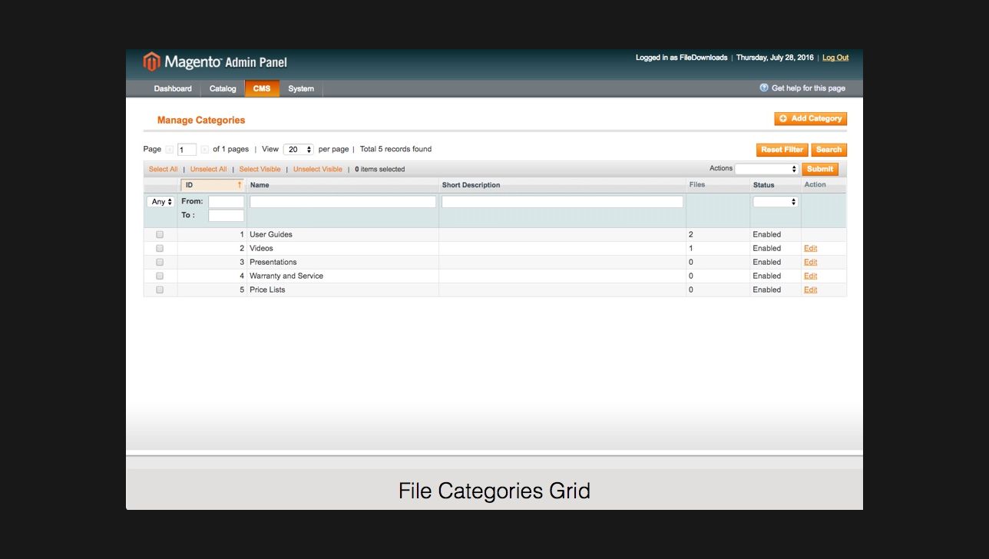Click the User Guides row name
Image resolution: width=989 pixels, height=559 pixels.
tap(271, 234)
